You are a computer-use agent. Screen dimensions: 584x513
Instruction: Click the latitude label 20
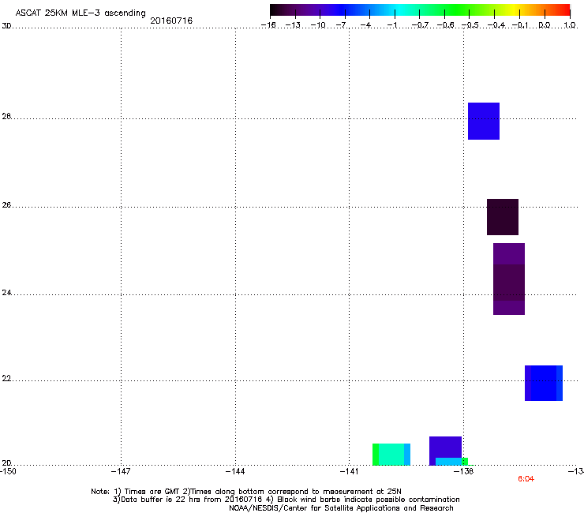pyautogui.click(x=6, y=463)
